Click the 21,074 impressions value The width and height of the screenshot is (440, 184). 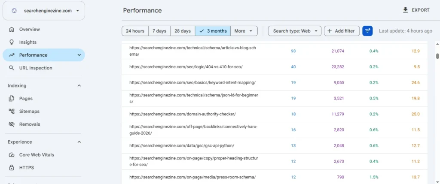click(x=338, y=51)
